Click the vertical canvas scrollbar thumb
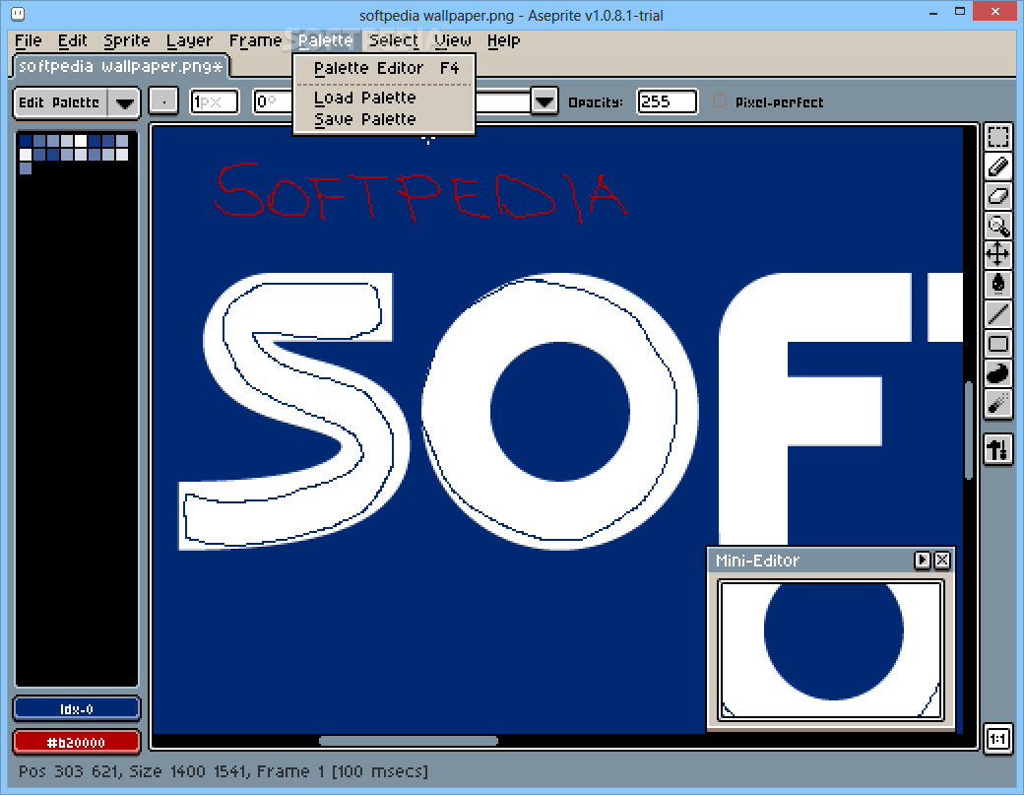The height and width of the screenshot is (795, 1024). [969, 430]
